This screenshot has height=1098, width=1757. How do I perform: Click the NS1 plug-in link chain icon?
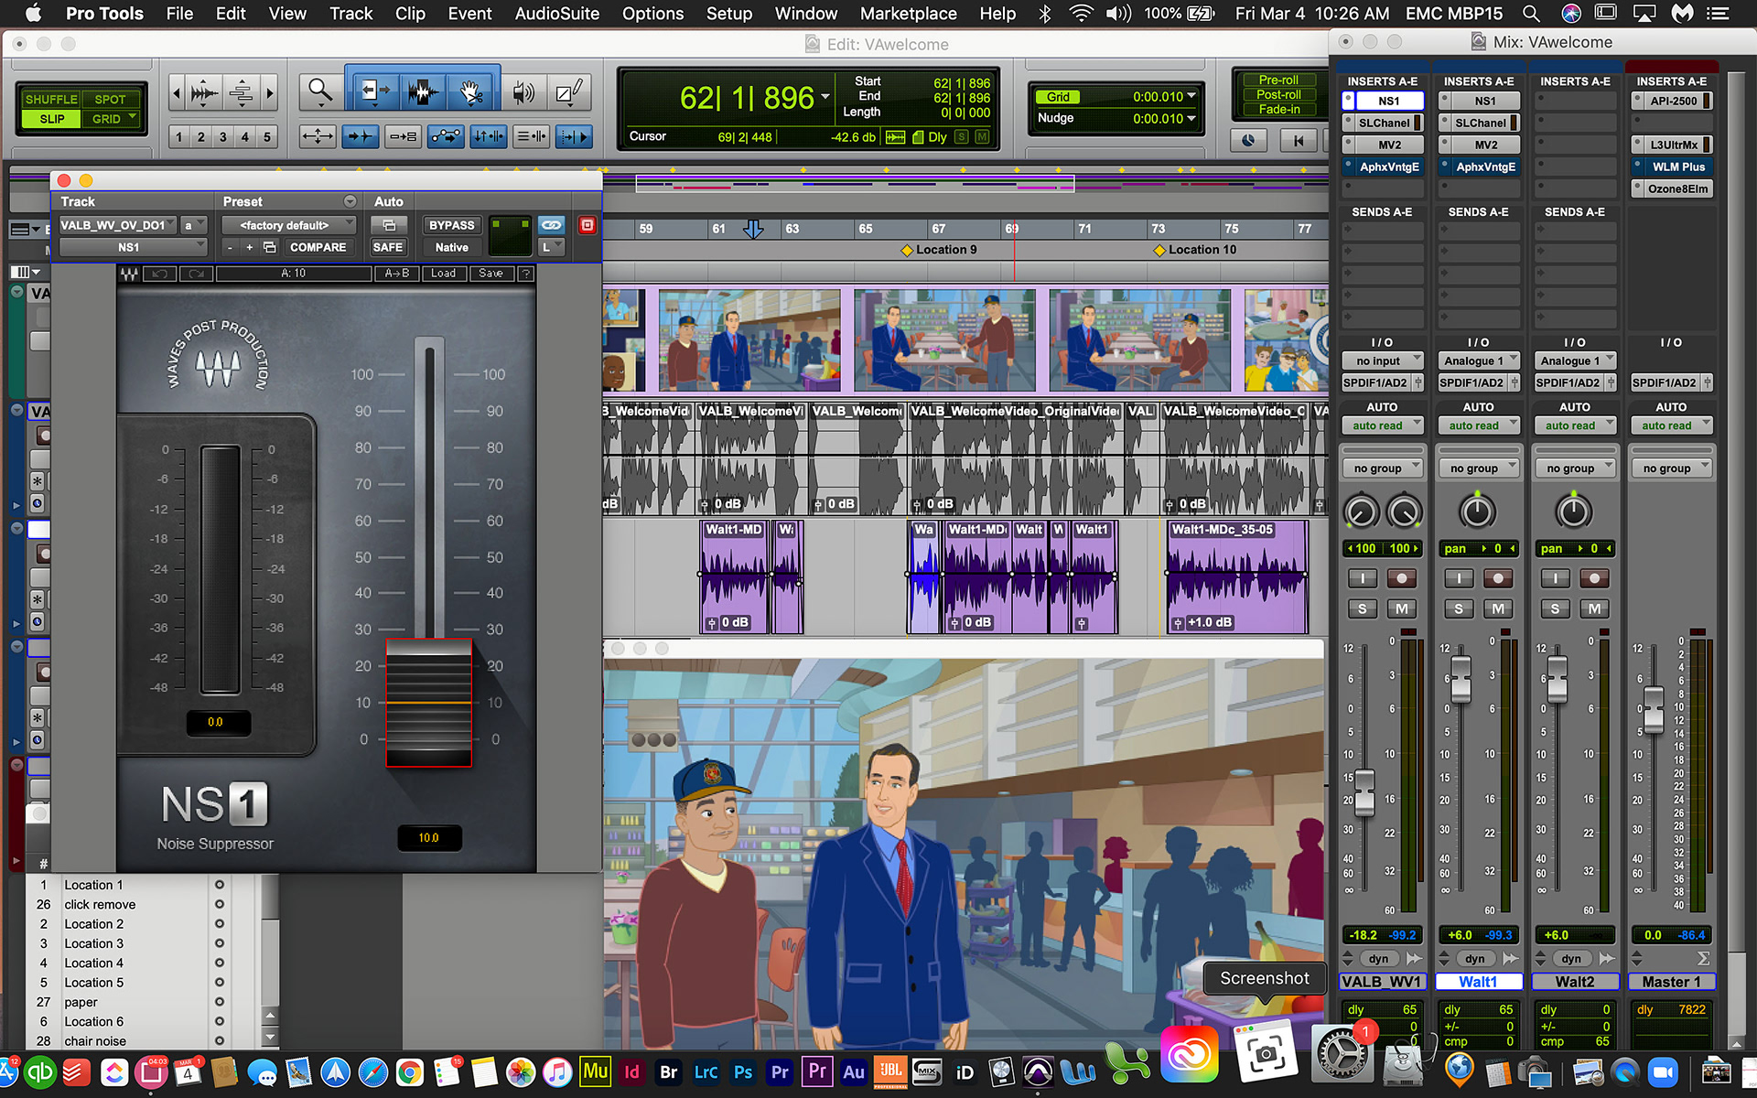click(551, 225)
